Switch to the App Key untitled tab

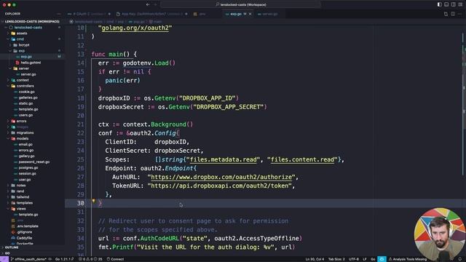[x=152, y=14]
